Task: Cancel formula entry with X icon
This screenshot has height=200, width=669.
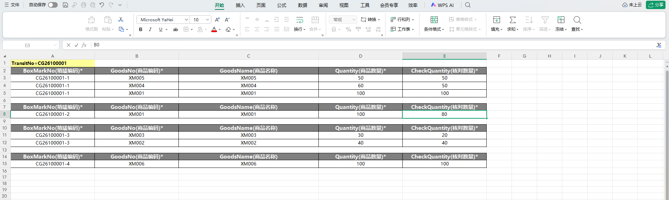Action: point(68,45)
